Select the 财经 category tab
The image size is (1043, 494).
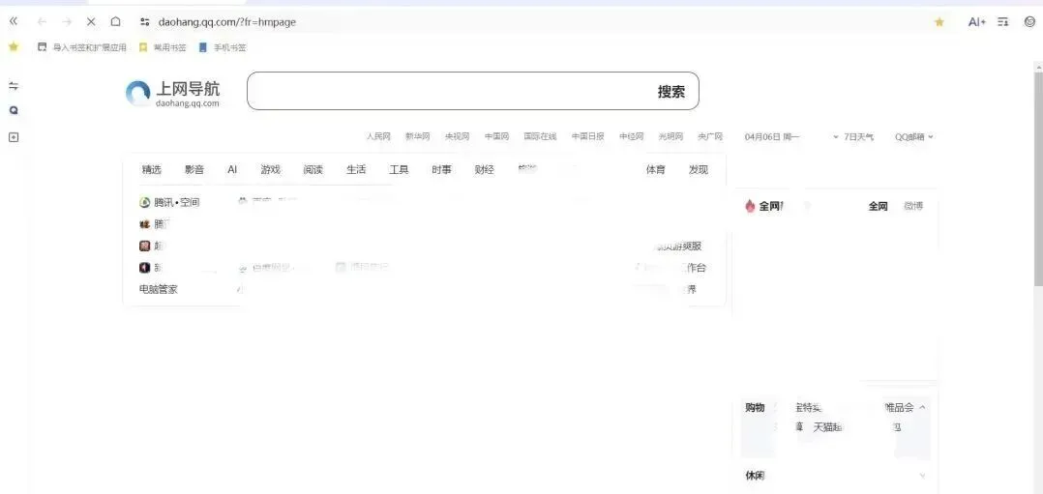click(484, 169)
